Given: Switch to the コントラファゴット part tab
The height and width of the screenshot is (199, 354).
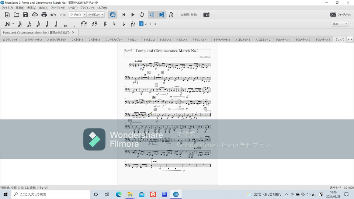Looking at the screenshot, I should (x=114, y=40).
